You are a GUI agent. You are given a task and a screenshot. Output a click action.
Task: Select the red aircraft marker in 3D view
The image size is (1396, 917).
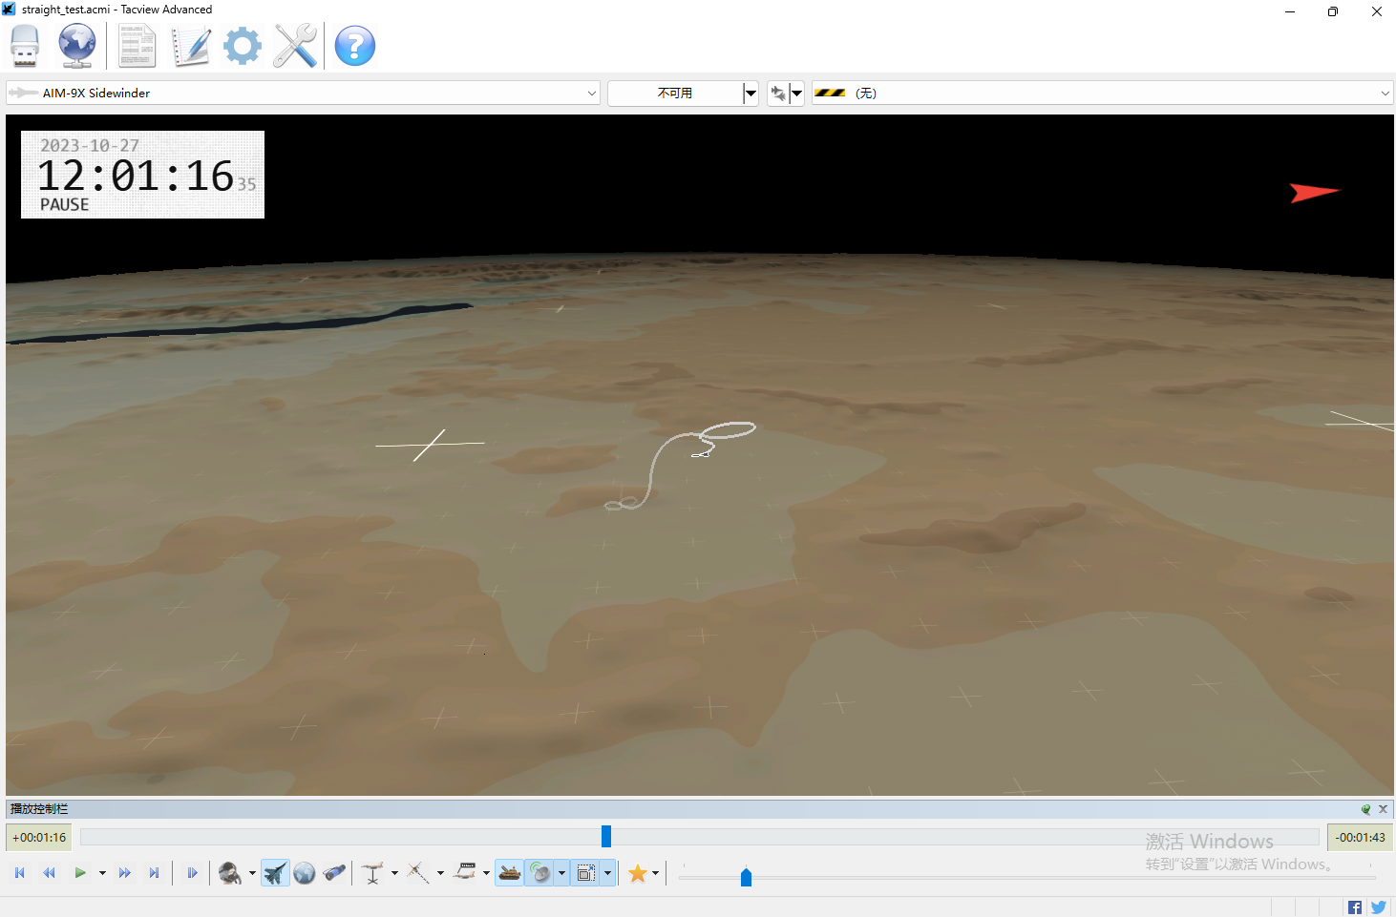(1315, 193)
